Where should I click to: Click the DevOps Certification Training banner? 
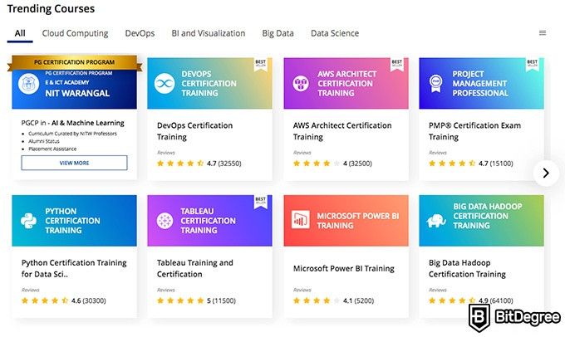[209, 83]
